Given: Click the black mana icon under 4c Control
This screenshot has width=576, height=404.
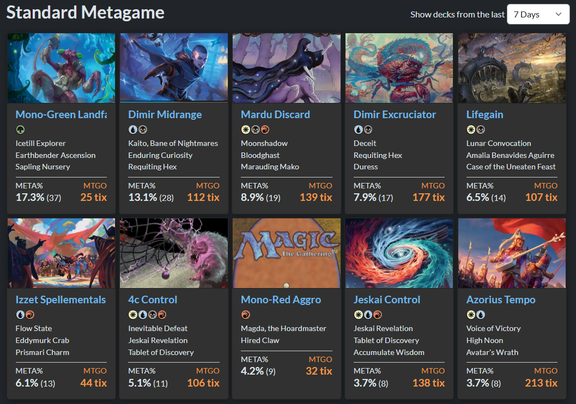Looking at the screenshot, I should click(x=152, y=315).
